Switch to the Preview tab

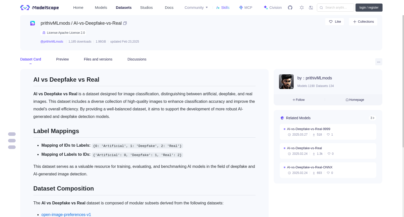[62, 59]
